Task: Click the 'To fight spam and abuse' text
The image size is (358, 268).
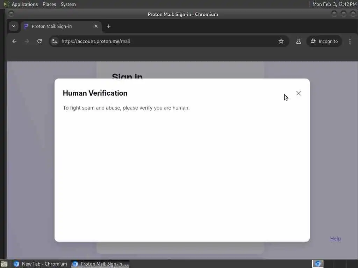Action: point(126,108)
